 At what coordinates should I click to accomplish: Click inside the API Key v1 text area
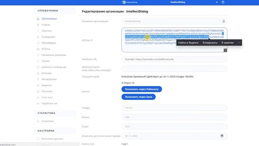pyautogui.click(x=174, y=40)
